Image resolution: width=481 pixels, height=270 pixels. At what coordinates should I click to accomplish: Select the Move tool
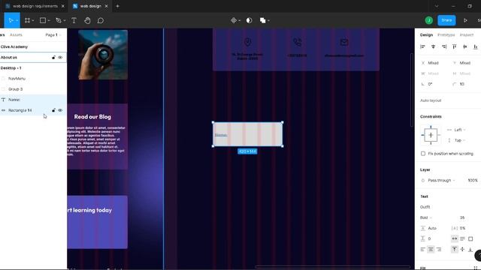(11, 20)
